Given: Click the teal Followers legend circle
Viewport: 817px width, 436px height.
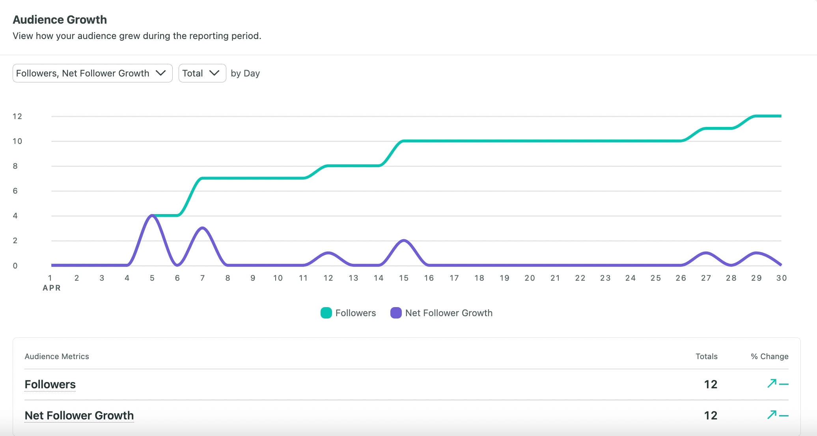Looking at the screenshot, I should (x=326, y=313).
